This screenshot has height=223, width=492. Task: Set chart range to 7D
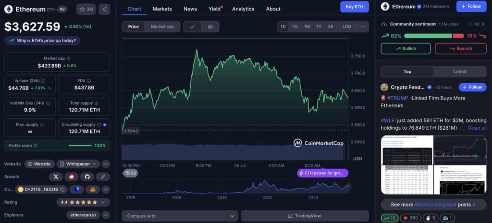coord(295,26)
